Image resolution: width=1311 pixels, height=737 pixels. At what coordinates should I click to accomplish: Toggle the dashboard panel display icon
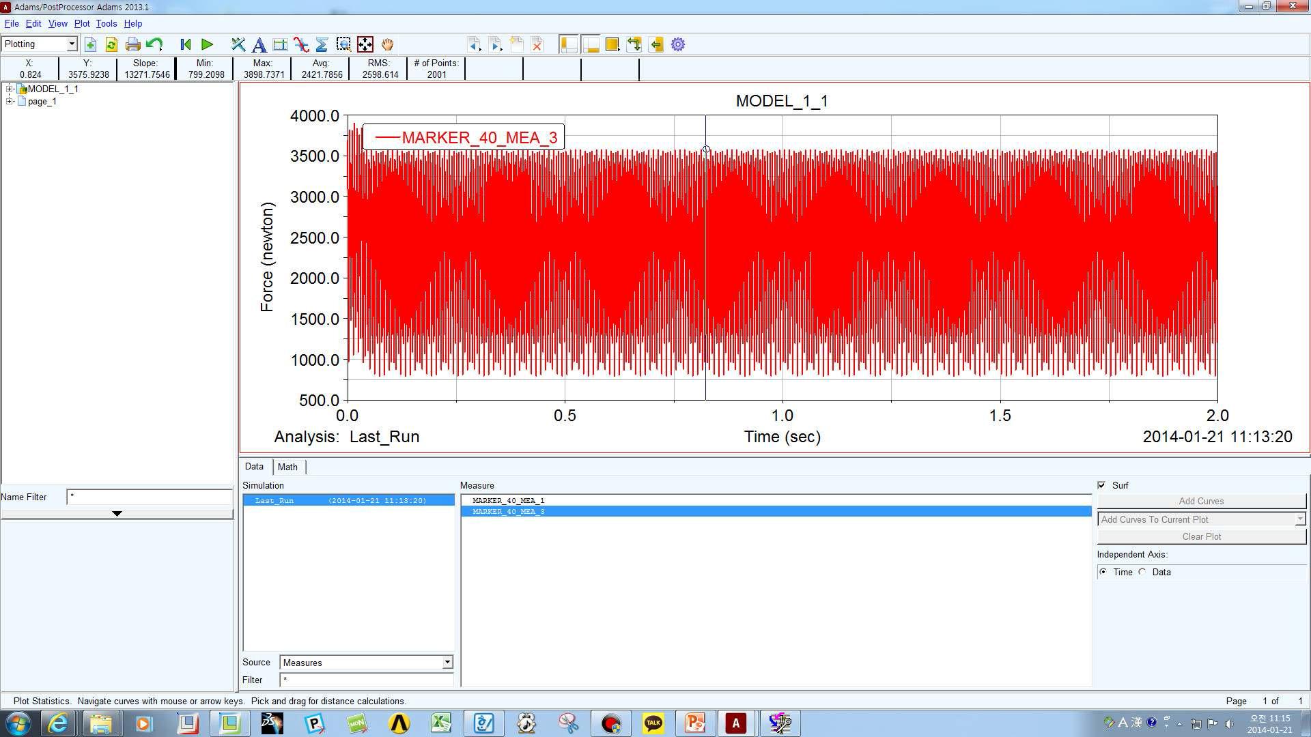(591, 45)
